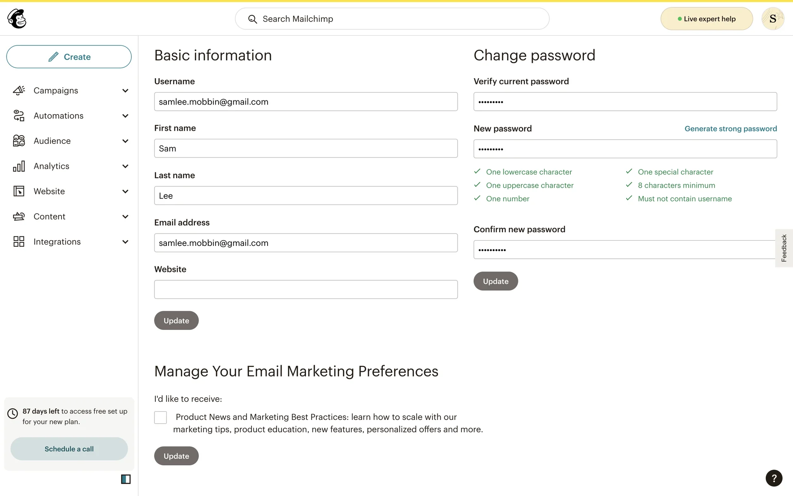Expand the Content section chevron
Screen dimensions: 793x496
[125, 217]
